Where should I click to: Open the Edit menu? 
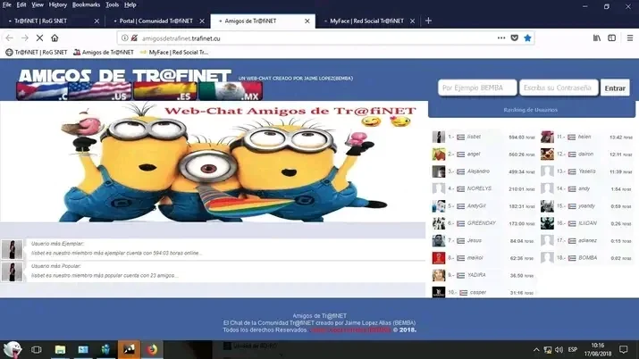(x=21, y=4)
